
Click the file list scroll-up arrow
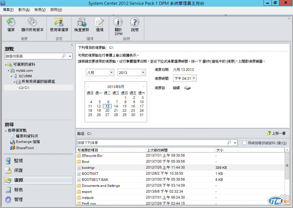pyautogui.click(x=287, y=150)
